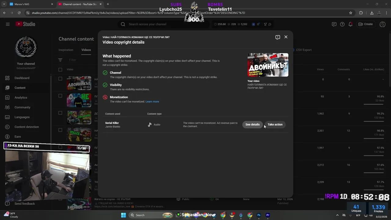The height and width of the screenshot is (220, 391).
Task: Open the account avatar menu in the top bar
Action: click(382, 24)
